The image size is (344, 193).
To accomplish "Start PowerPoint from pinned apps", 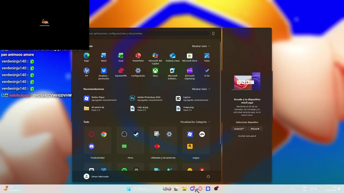I will (138, 57).
